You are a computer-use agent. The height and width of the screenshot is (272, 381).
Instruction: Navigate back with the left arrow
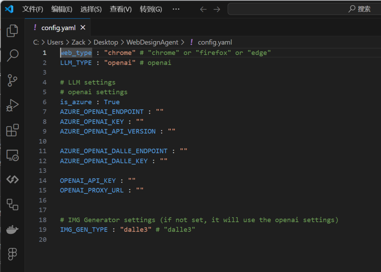[x=203, y=9]
